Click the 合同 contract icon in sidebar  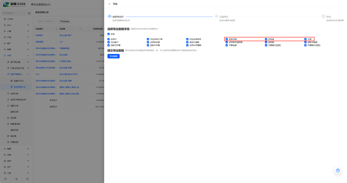pos(5,56)
